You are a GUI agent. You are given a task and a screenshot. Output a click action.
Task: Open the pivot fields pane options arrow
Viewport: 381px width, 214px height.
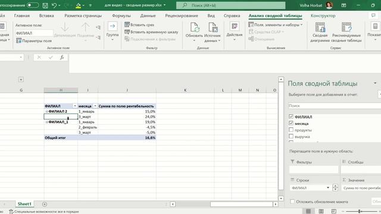pos(375,83)
